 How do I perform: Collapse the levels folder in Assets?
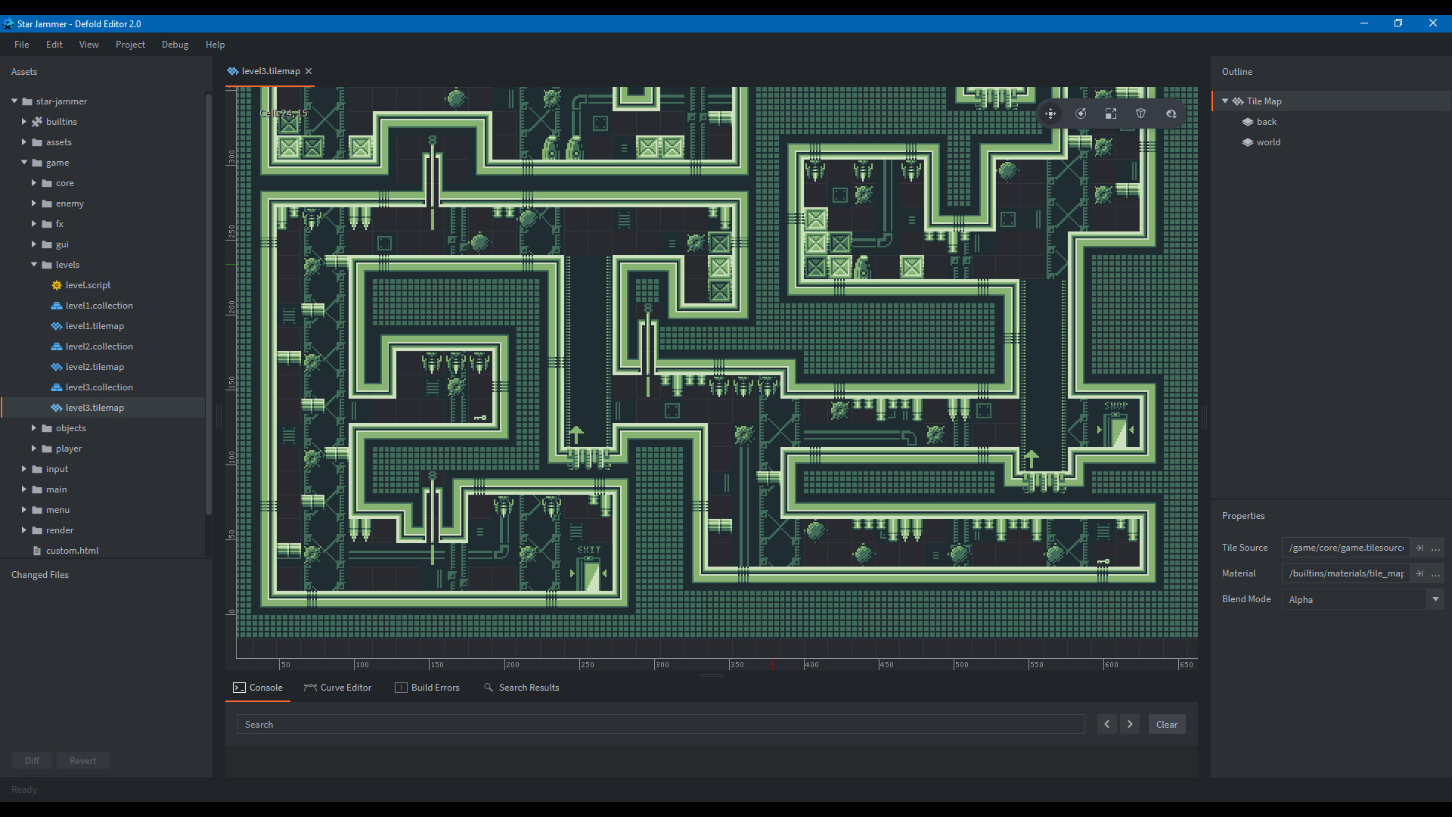click(x=33, y=264)
